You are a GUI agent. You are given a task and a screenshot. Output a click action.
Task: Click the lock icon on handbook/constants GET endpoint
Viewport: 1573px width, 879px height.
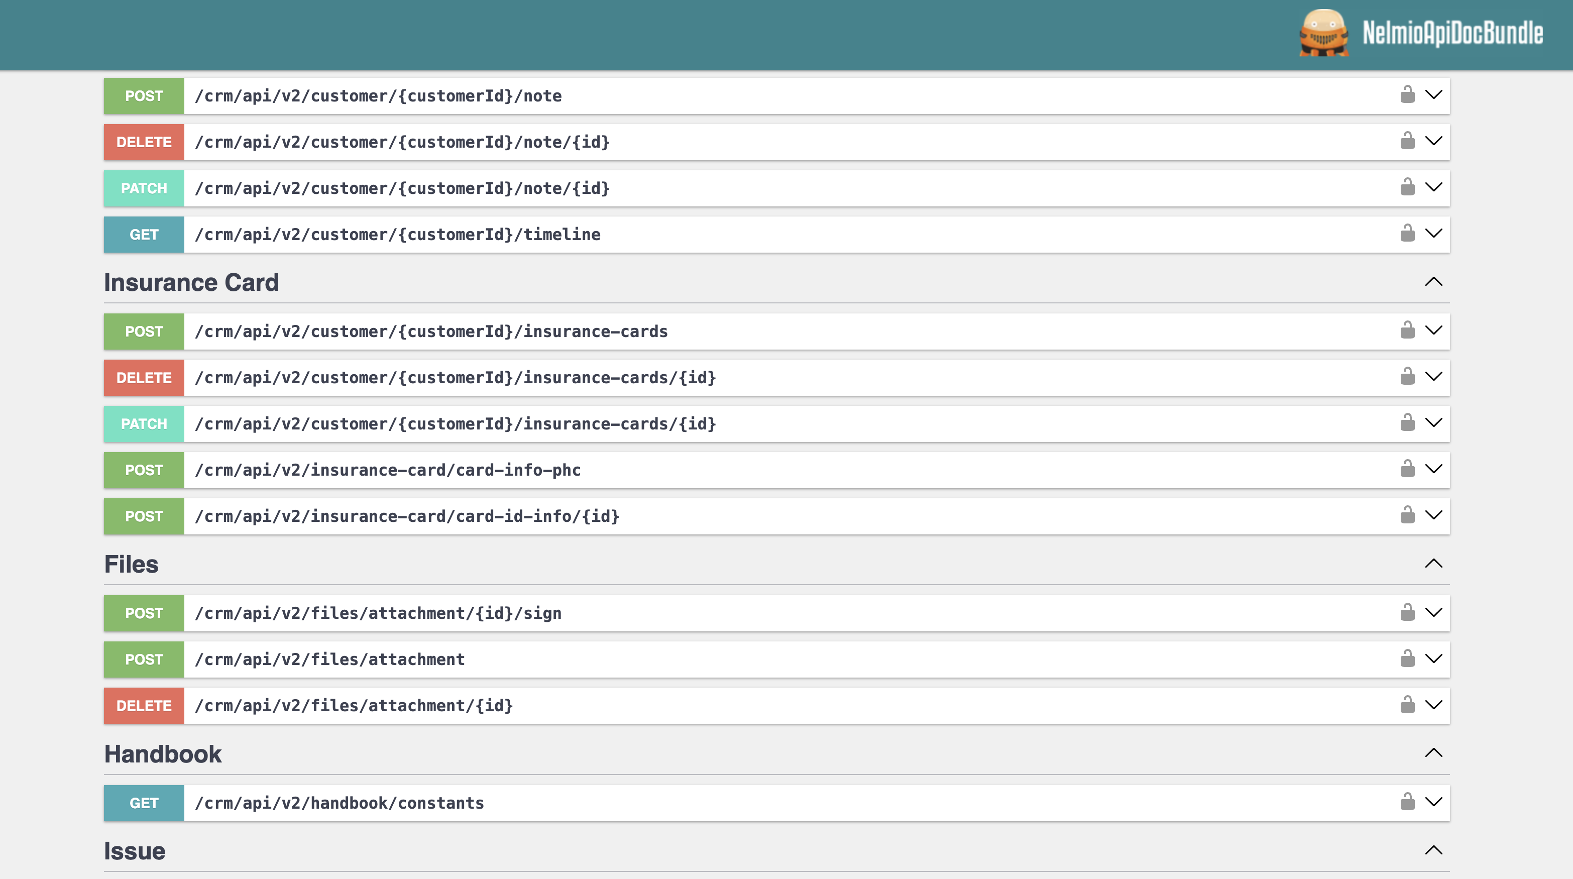tap(1408, 803)
